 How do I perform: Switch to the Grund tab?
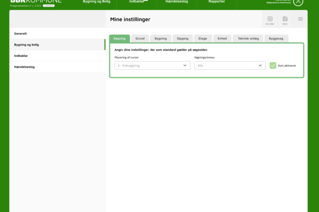click(x=140, y=38)
